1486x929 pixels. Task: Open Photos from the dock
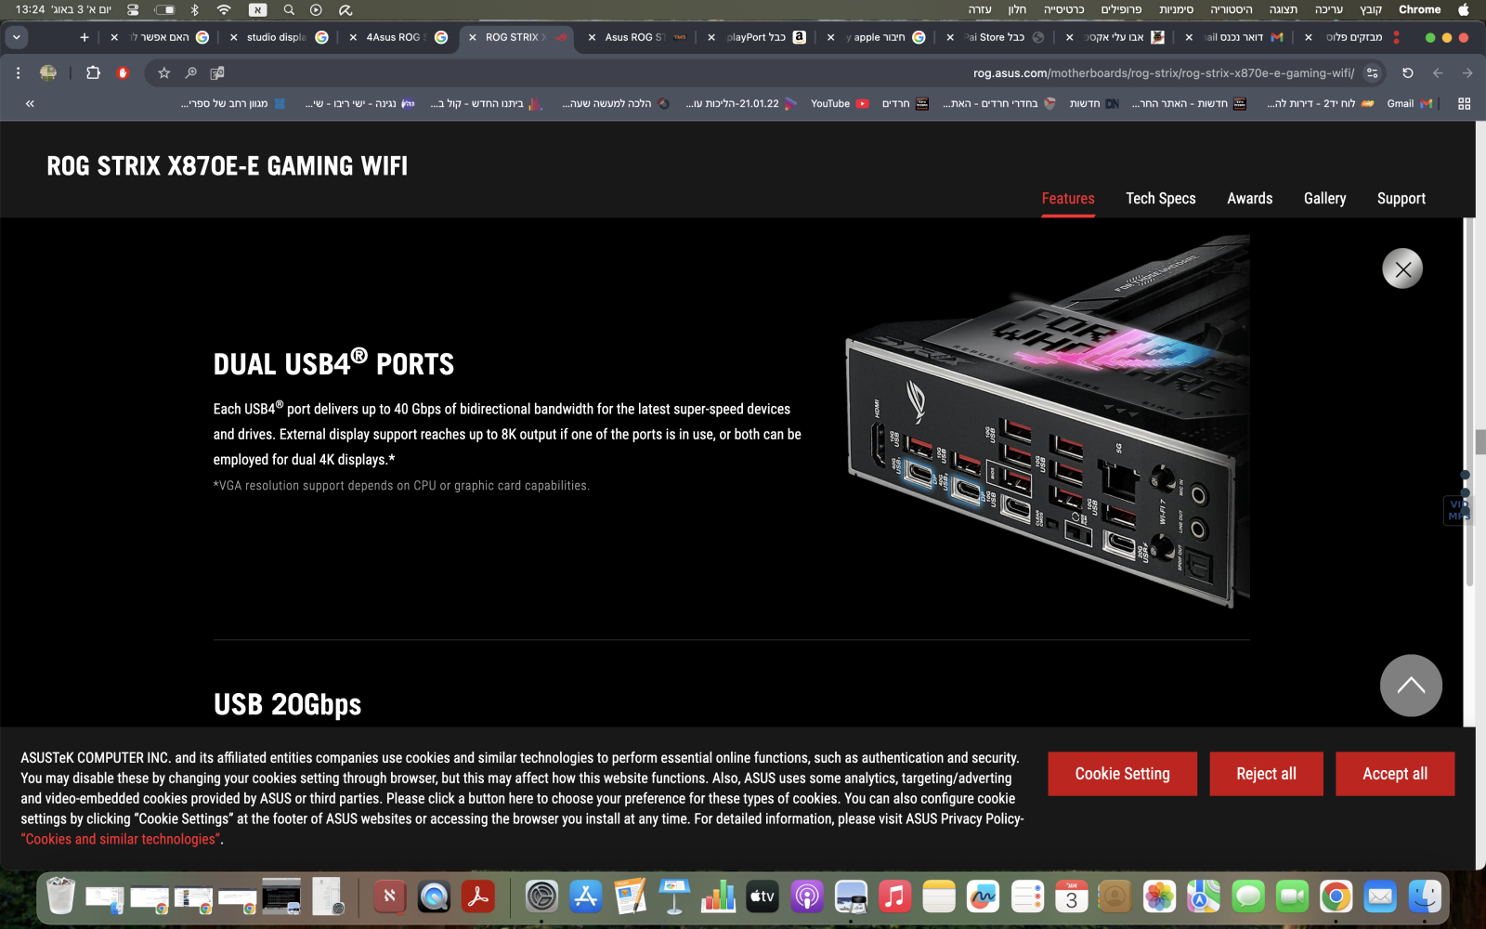pyautogui.click(x=1159, y=896)
